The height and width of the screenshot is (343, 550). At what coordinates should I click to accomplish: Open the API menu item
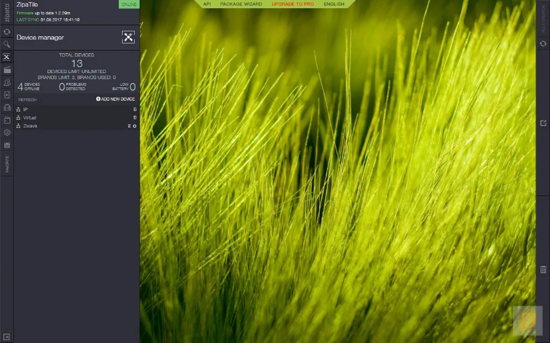click(207, 4)
